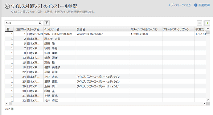
Task: Select client 宇野 正規 row
Action: [x=59, y=96]
